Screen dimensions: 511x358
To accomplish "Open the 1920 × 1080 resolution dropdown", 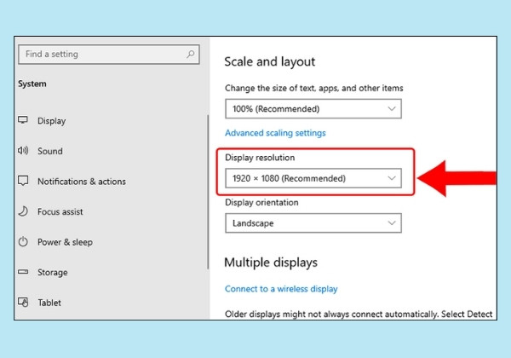I will click(313, 178).
